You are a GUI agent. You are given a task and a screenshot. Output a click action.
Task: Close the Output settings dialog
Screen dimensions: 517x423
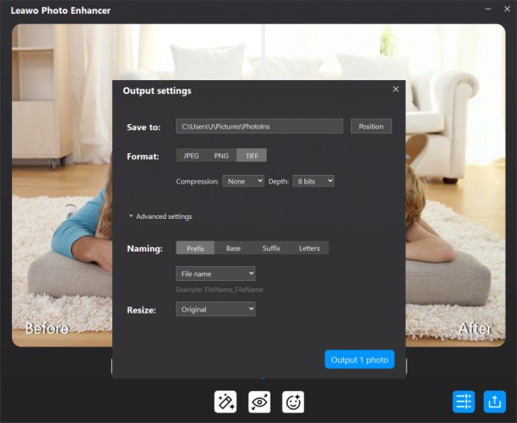396,90
